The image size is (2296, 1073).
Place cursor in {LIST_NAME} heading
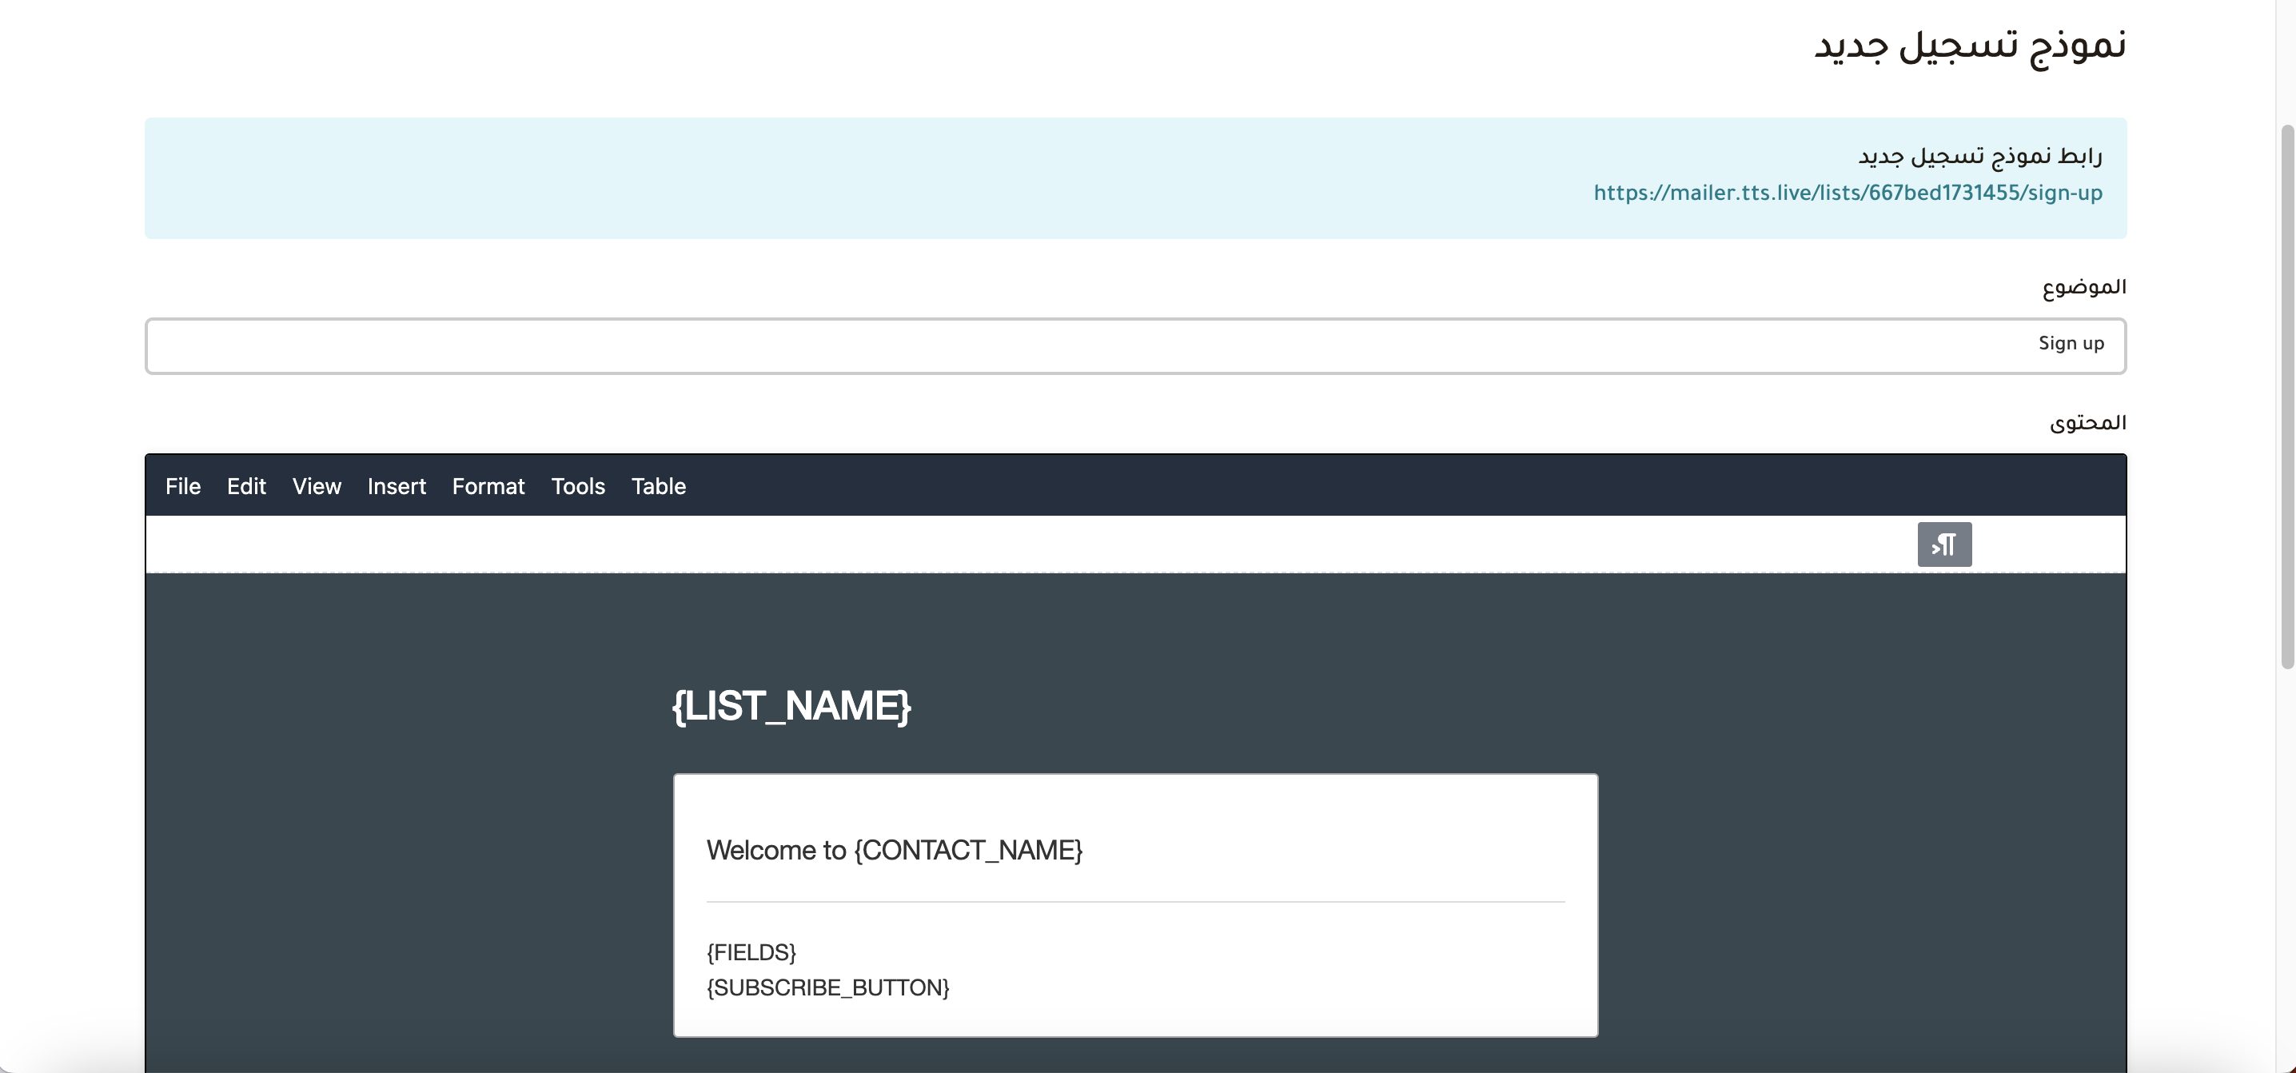click(x=791, y=706)
